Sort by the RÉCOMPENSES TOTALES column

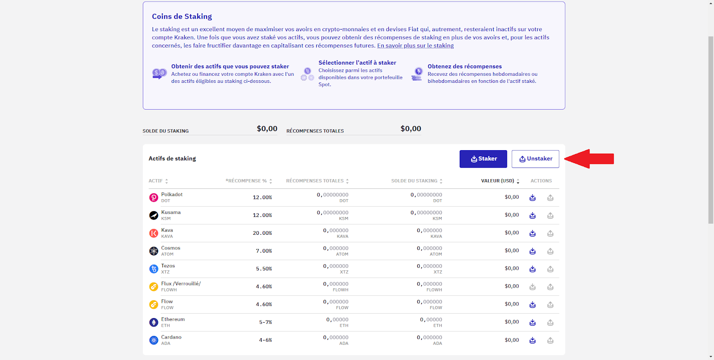click(317, 181)
